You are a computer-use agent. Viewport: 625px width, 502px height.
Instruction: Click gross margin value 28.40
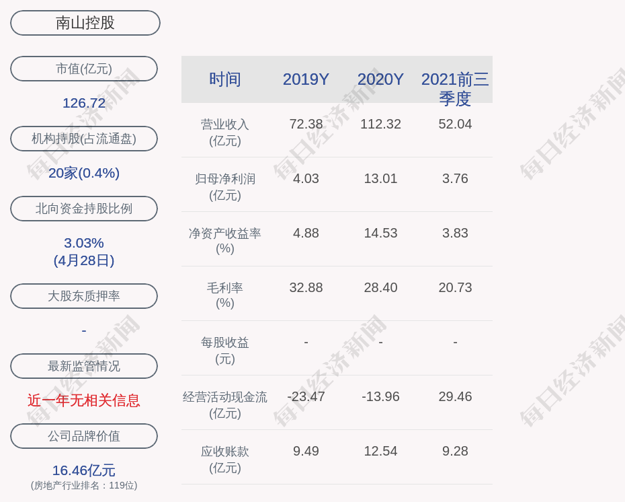pyautogui.click(x=380, y=288)
